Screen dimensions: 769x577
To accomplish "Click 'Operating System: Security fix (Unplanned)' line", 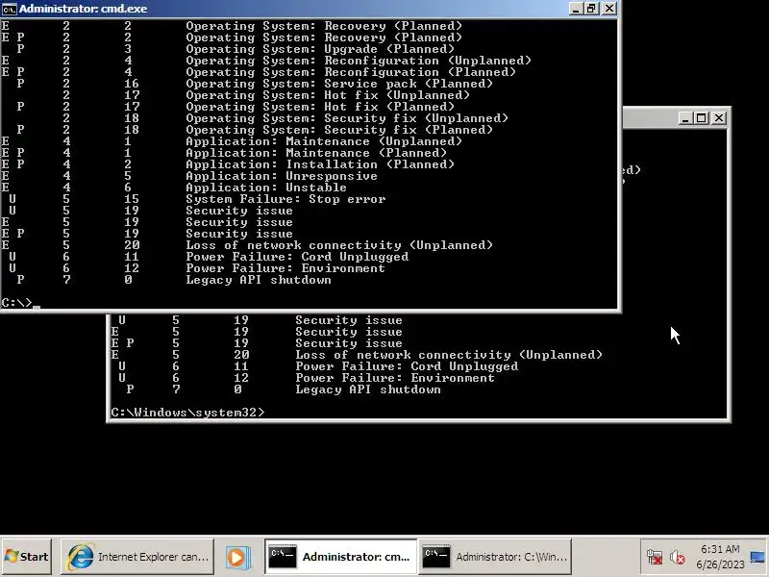I will [347, 118].
